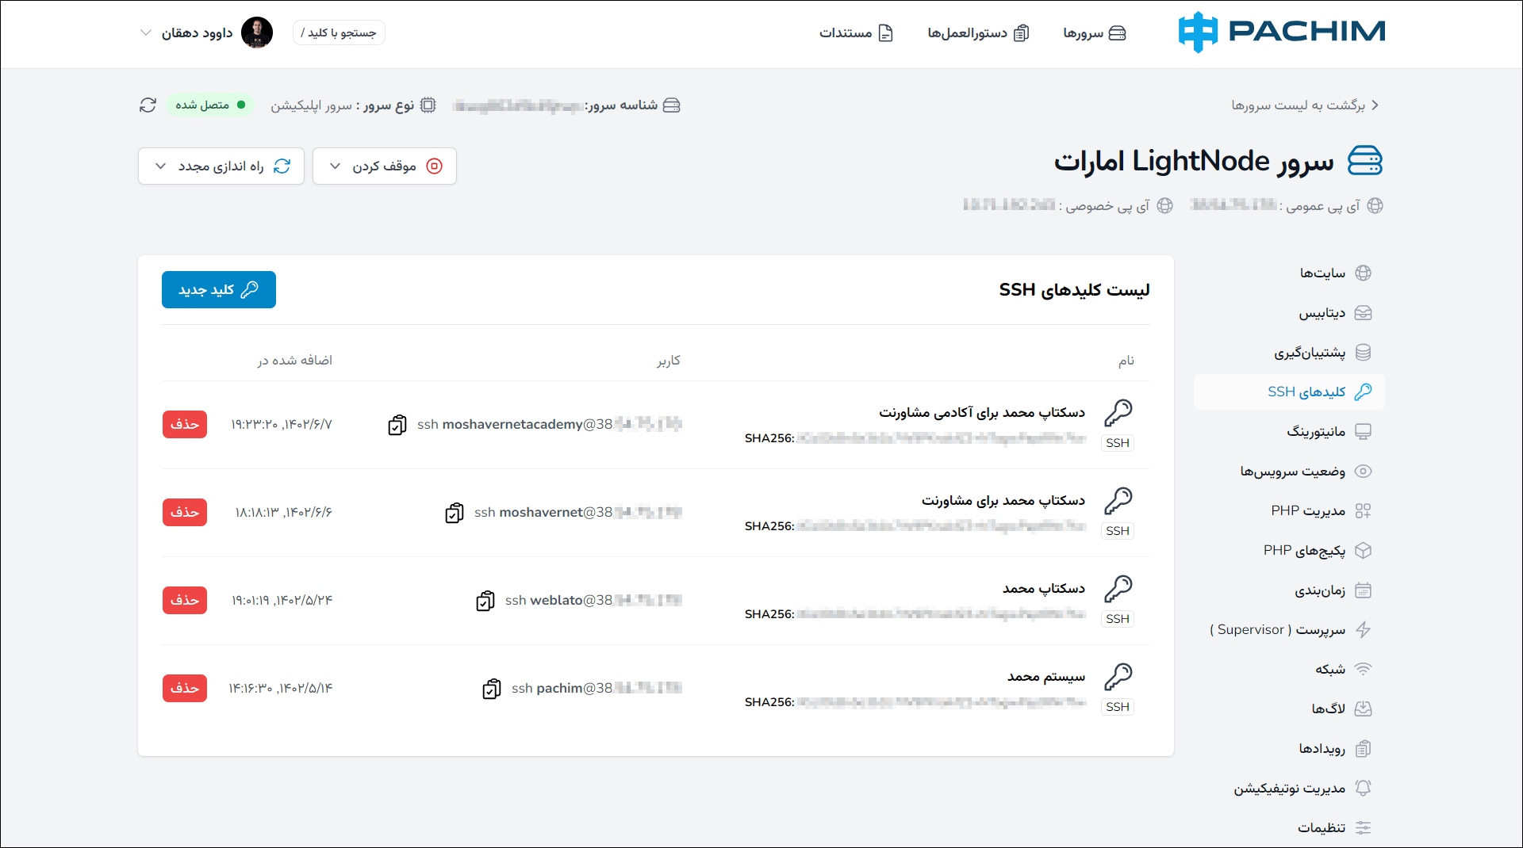Click the user avatar photo
Screen dimensions: 1523x848
pyautogui.click(x=257, y=32)
